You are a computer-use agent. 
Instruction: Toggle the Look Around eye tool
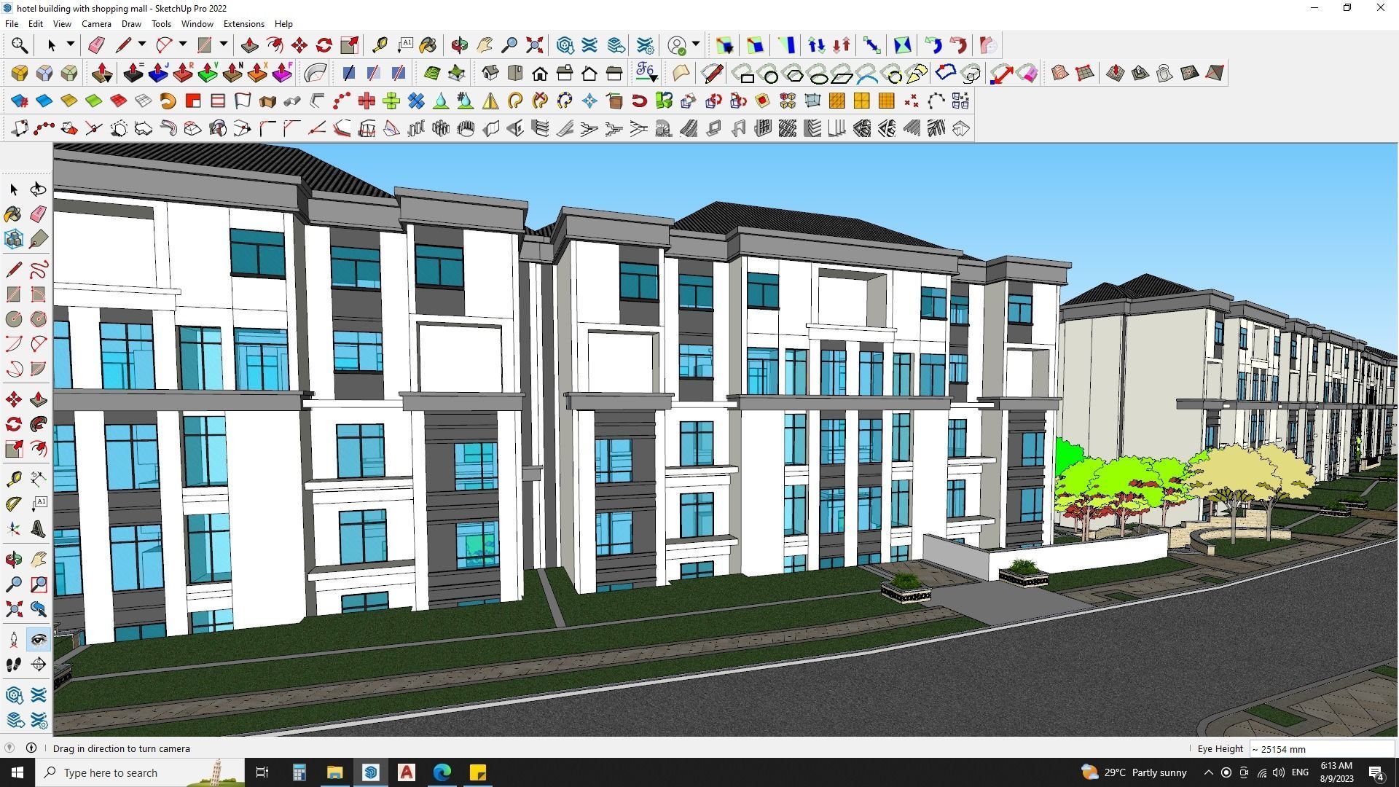pyautogui.click(x=39, y=640)
